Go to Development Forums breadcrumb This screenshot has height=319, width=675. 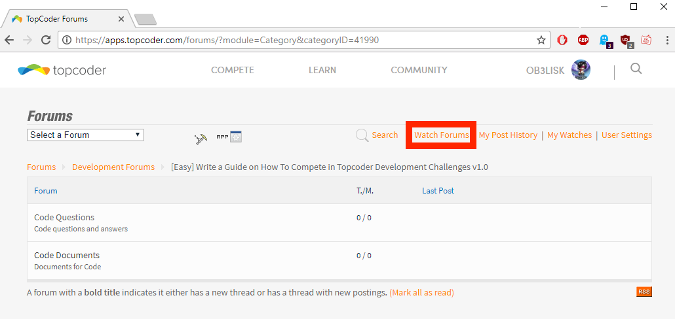pos(113,167)
